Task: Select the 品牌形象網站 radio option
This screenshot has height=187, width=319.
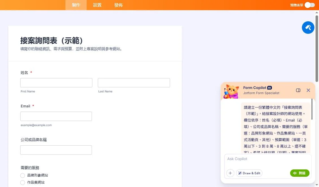Action: pyautogui.click(x=23, y=175)
